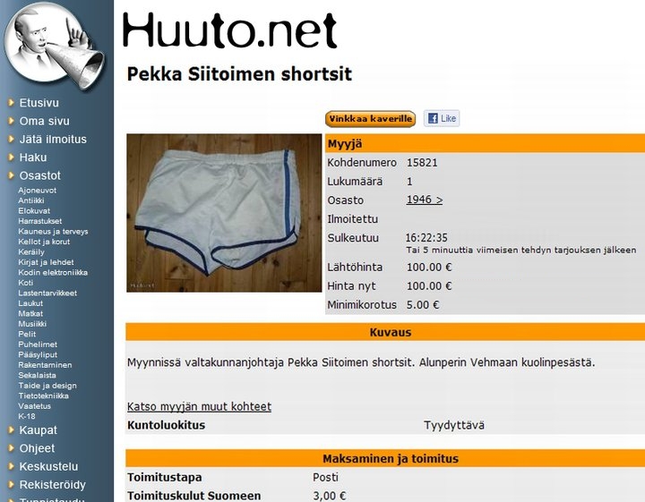The image size is (645, 502).
Task: Open the Vaatetus category
Action: coord(35,406)
